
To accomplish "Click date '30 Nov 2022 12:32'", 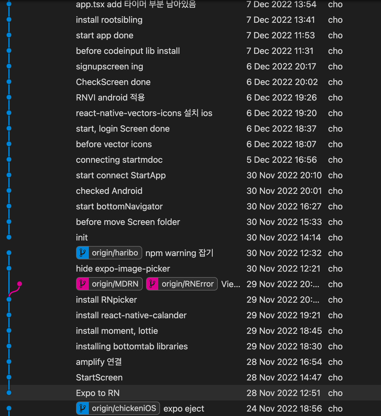I will [x=284, y=253].
